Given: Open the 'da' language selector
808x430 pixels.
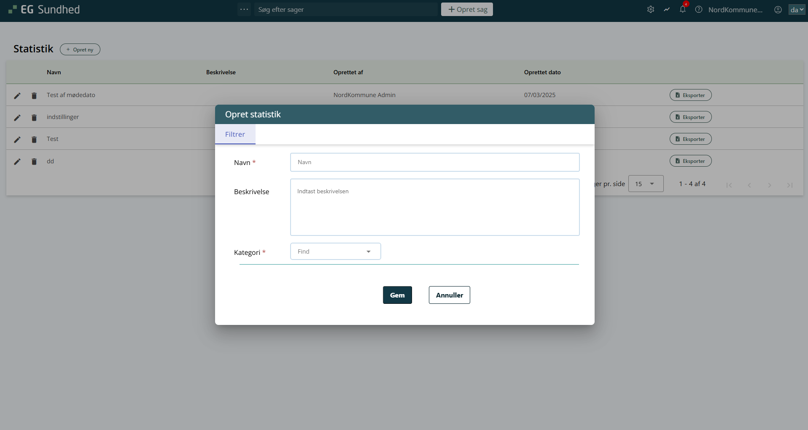Looking at the screenshot, I should tap(797, 10).
